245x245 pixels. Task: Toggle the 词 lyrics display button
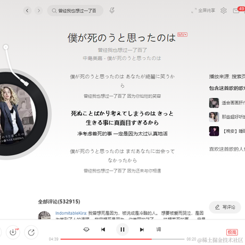pyautogui.click(x=159, y=230)
